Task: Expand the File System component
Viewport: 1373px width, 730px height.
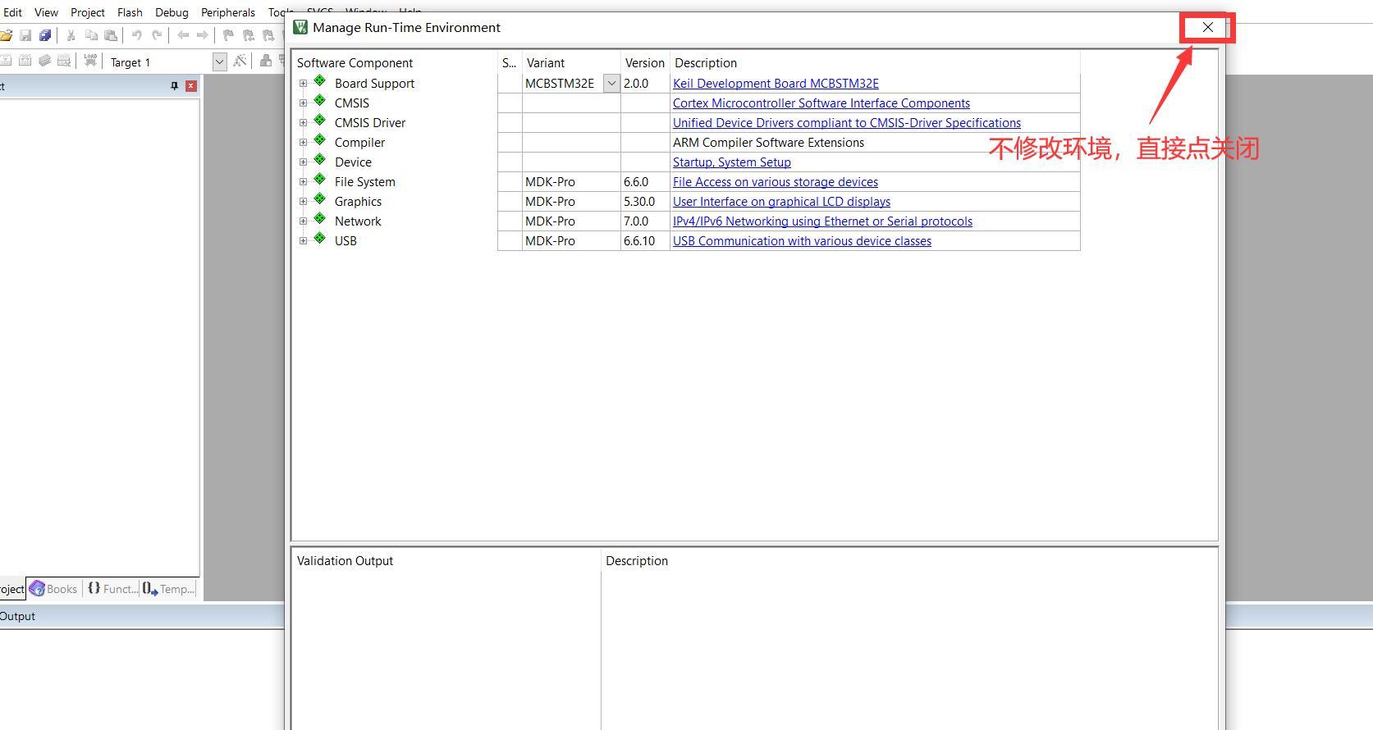Action: (303, 181)
